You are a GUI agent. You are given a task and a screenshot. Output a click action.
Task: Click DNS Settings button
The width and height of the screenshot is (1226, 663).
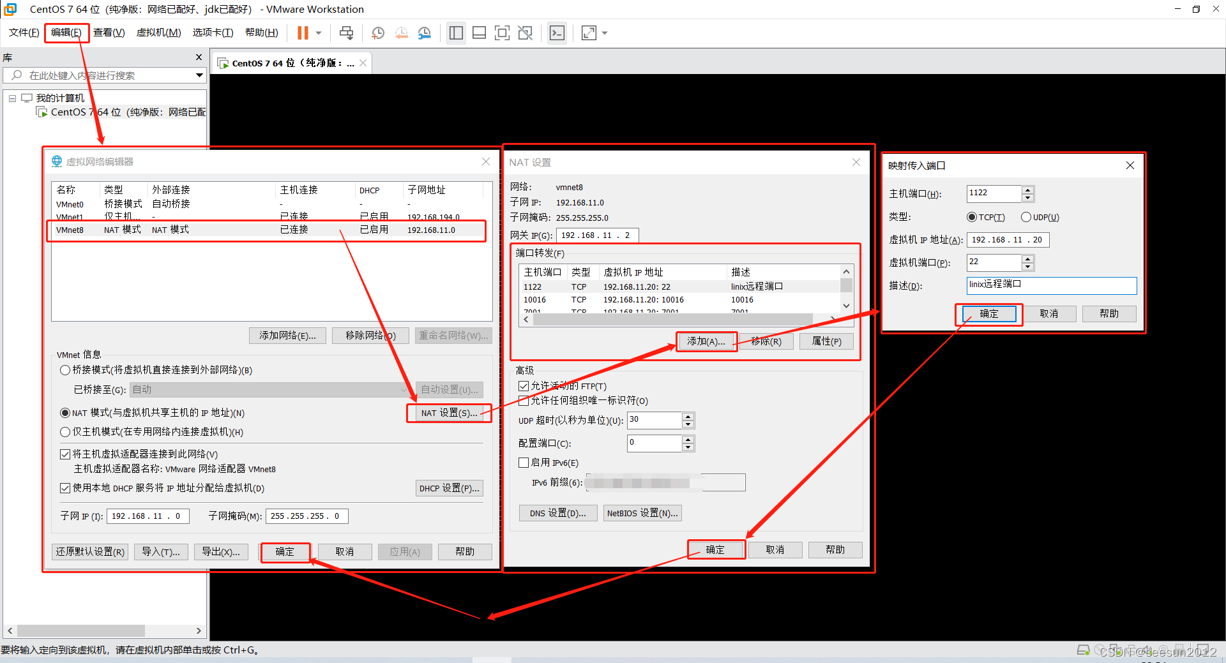point(557,513)
